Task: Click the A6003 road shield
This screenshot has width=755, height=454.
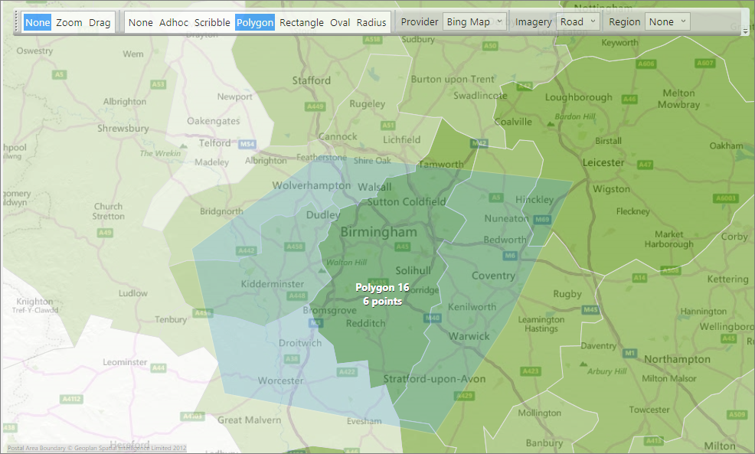Action: pyautogui.click(x=726, y=198)
